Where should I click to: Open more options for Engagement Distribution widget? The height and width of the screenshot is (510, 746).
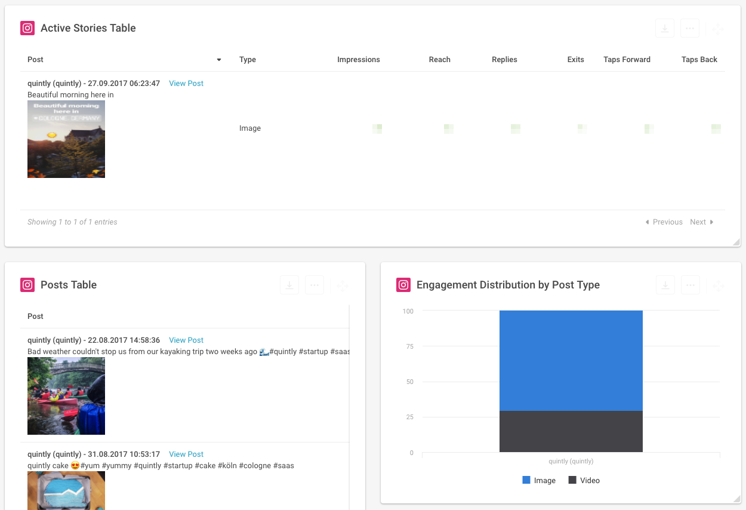(690, 285)
